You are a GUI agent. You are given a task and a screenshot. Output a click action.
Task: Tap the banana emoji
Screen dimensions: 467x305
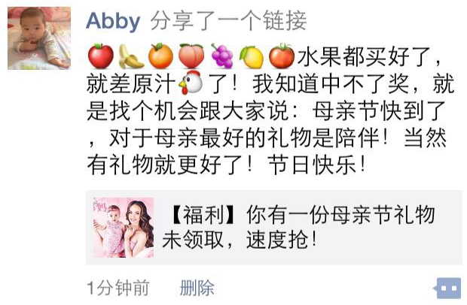131,56
